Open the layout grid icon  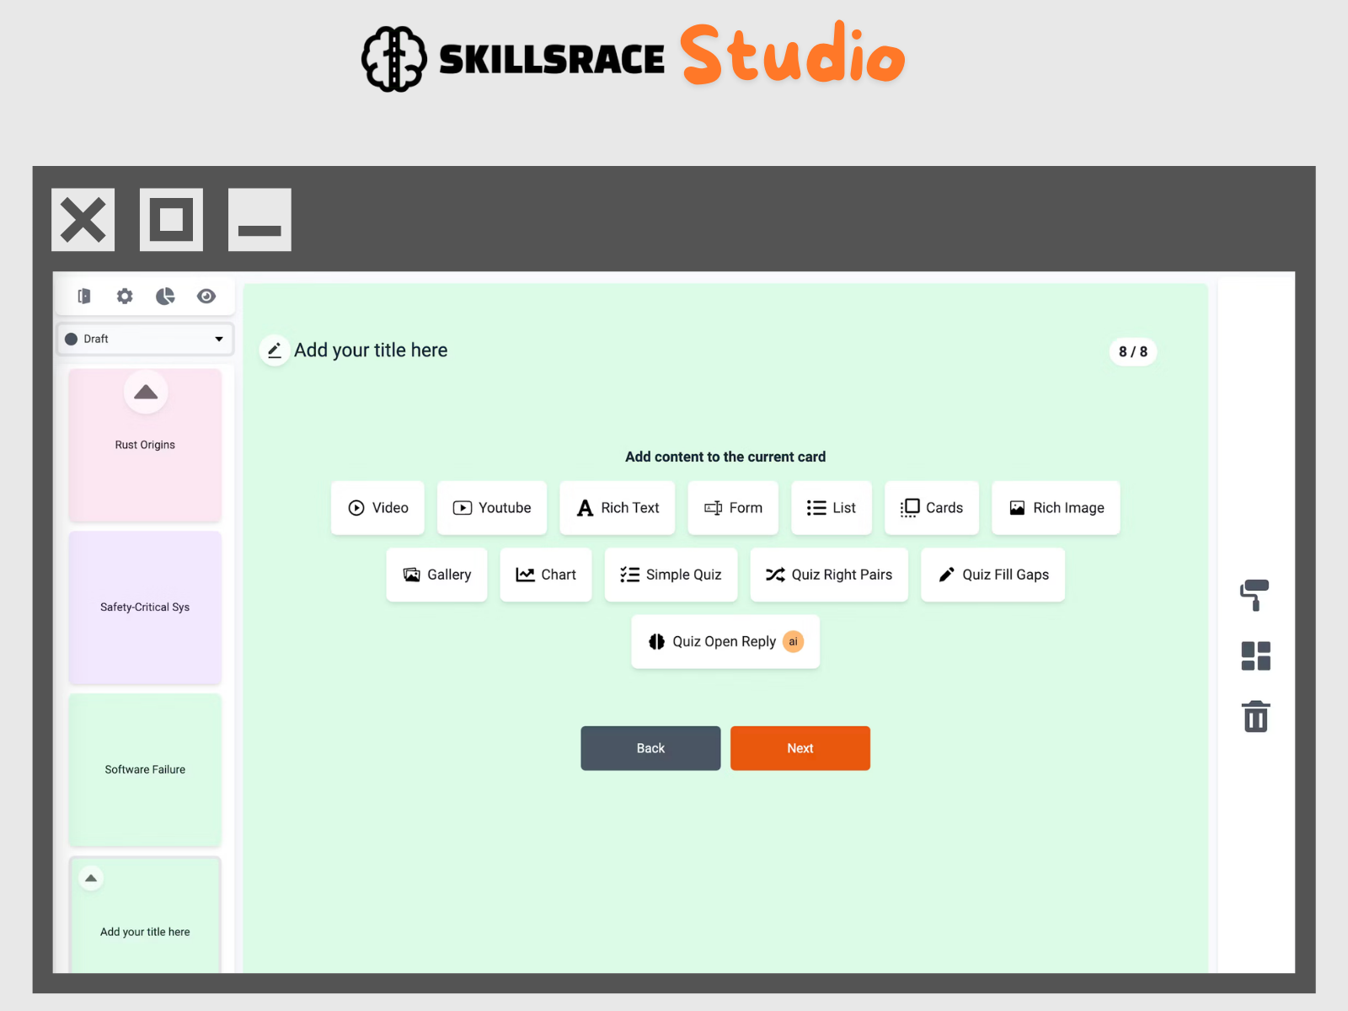click(1255, 655)
